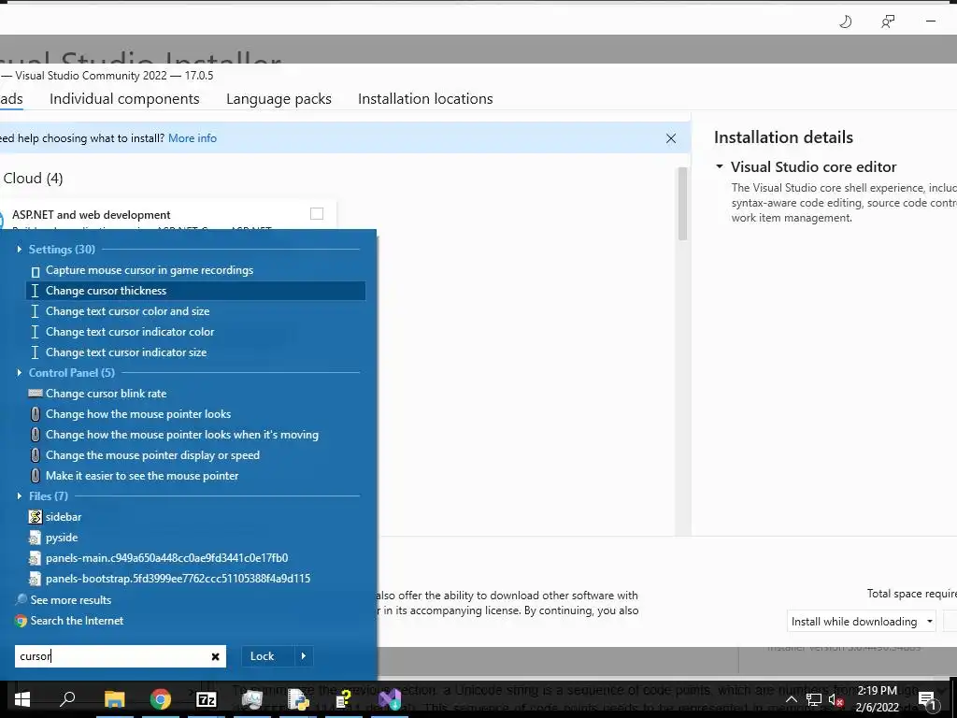Expand Settings (30) results group
957x718 pixels.
(20, 249)
